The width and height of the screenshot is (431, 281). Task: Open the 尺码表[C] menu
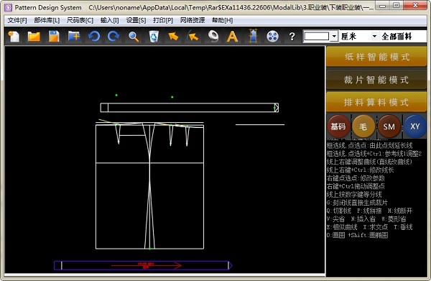point(80,20)
